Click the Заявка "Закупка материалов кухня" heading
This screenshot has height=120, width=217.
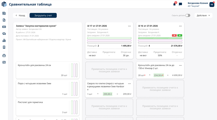[36, 26]
